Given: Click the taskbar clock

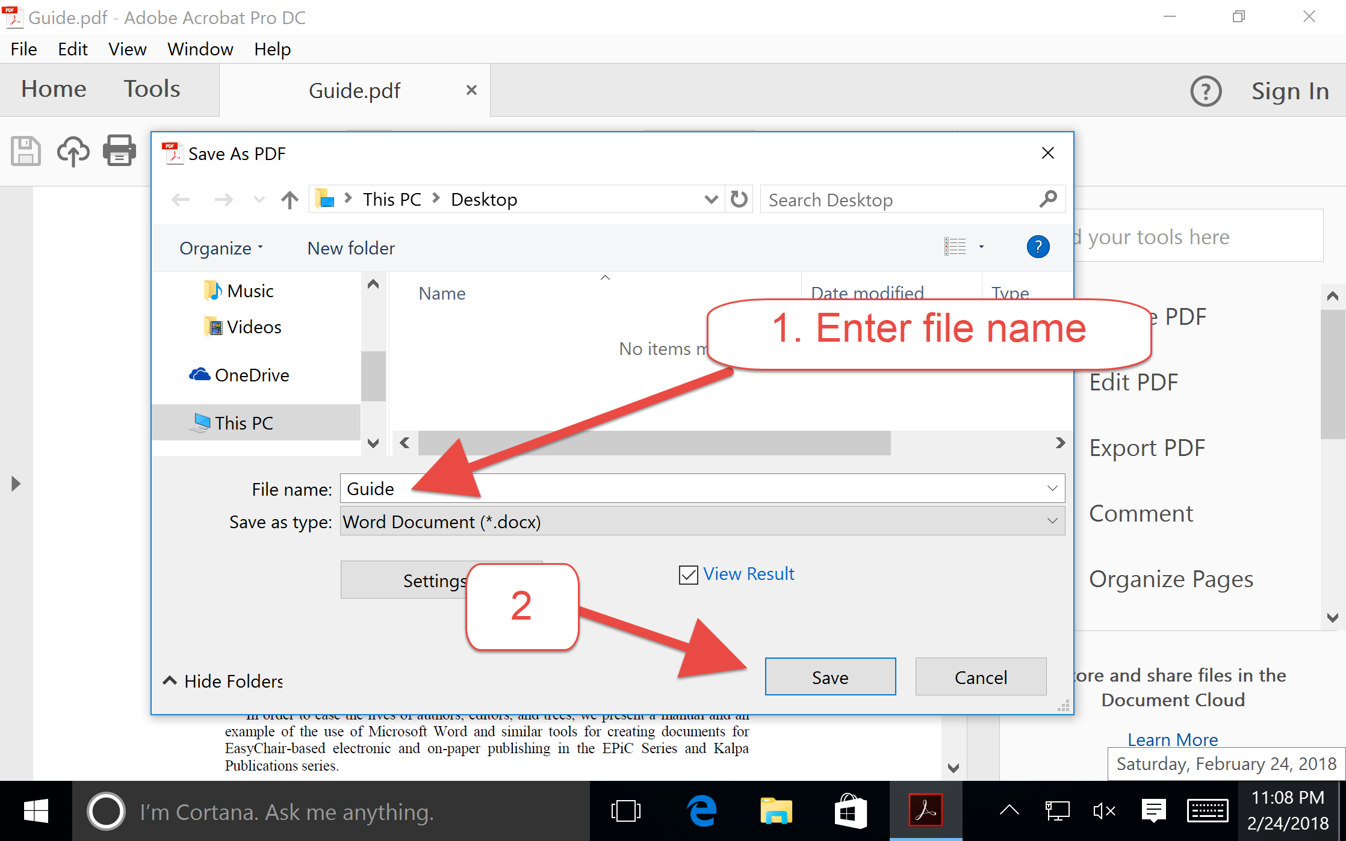Looking at the screenshot, I should pos(1288,810).
